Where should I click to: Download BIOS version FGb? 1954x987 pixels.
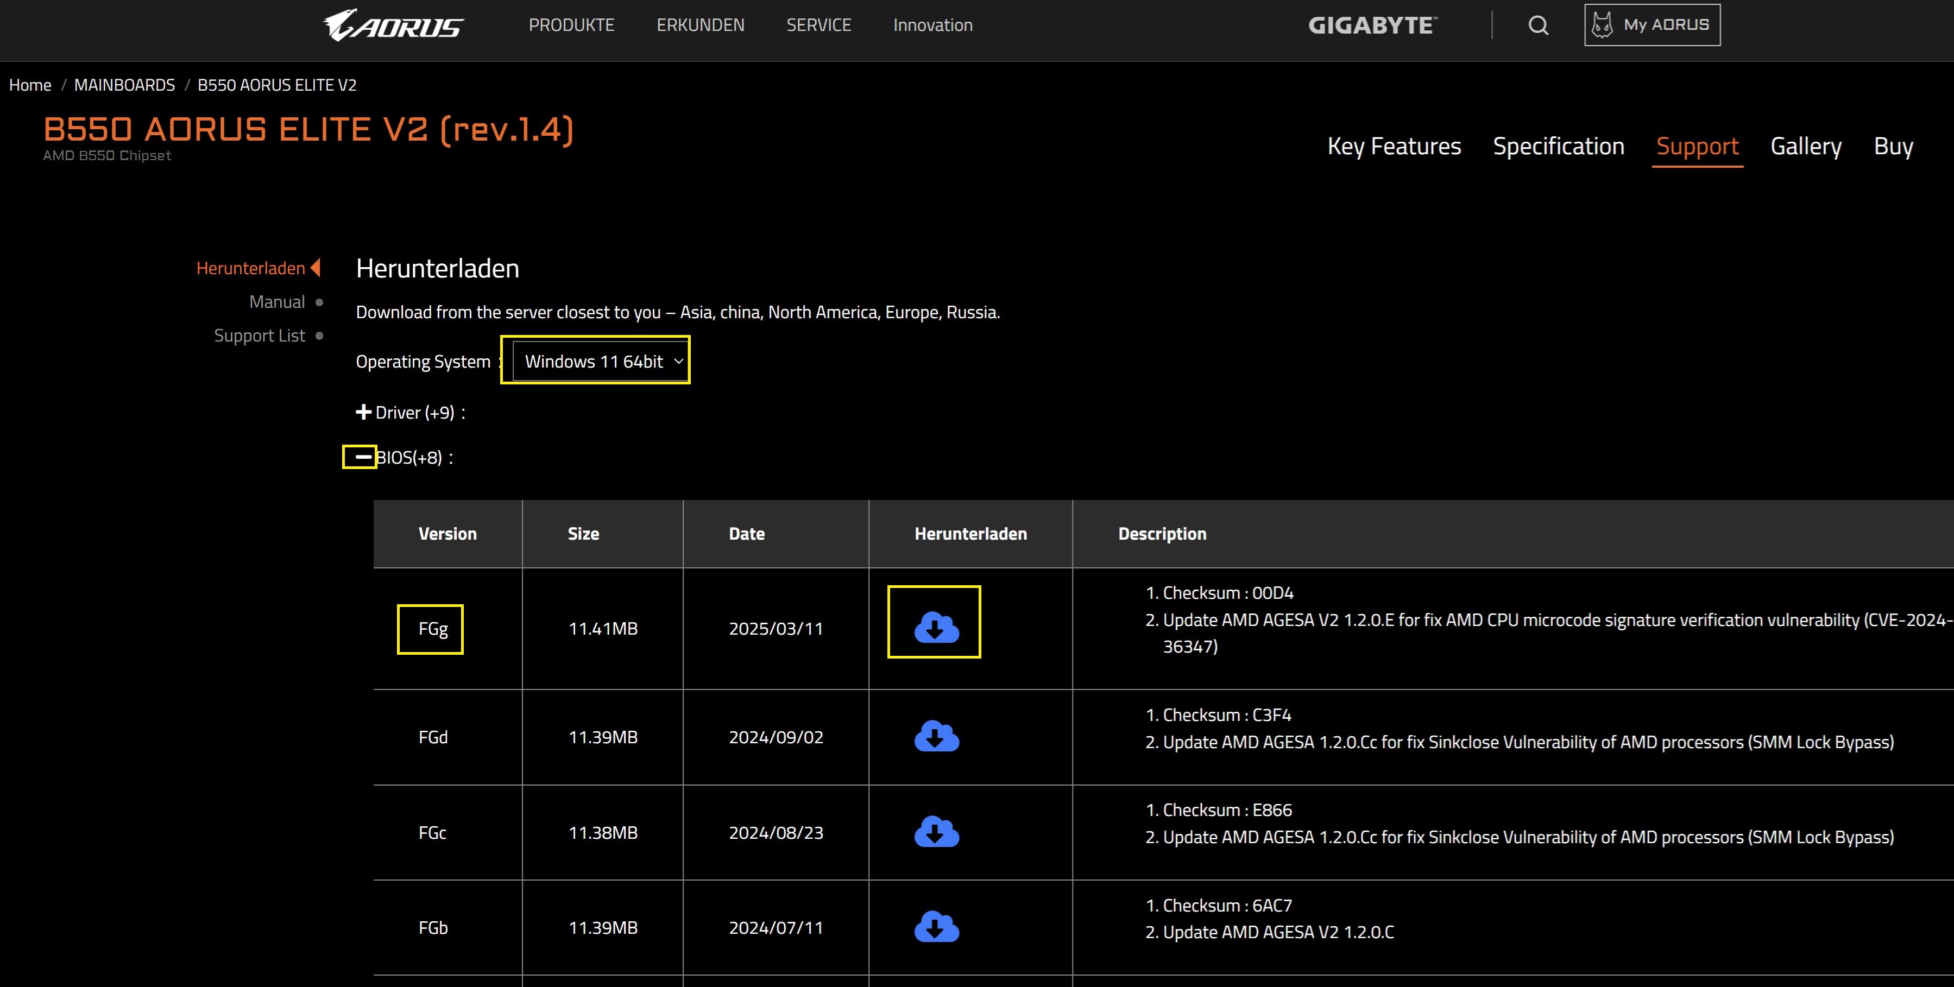tap(936, 927)
